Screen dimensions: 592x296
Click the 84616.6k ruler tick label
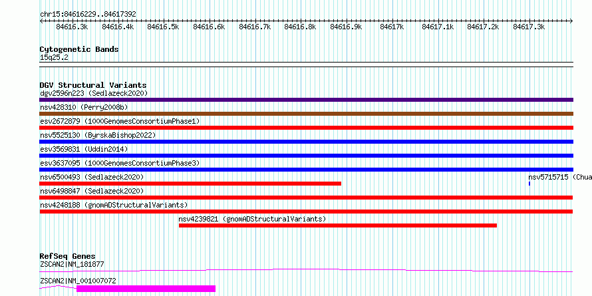[209, 27]
